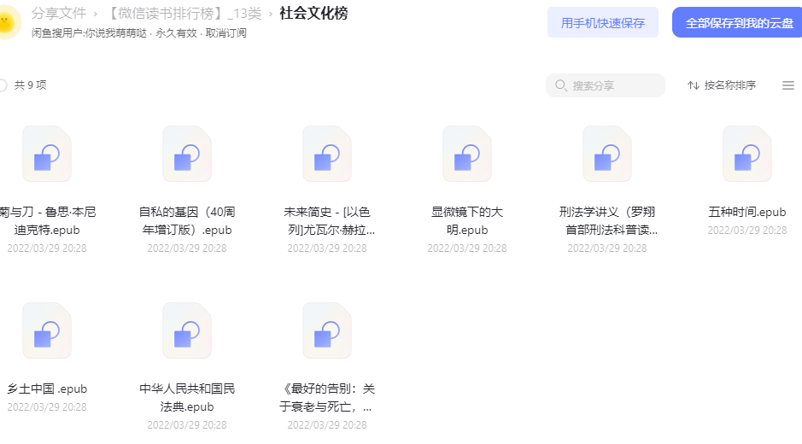Click the magnifier icon in the search box
802x444 pixels.
tap(561, 85)
